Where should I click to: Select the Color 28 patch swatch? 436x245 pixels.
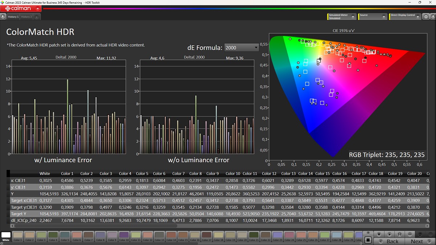click(336, 236)
